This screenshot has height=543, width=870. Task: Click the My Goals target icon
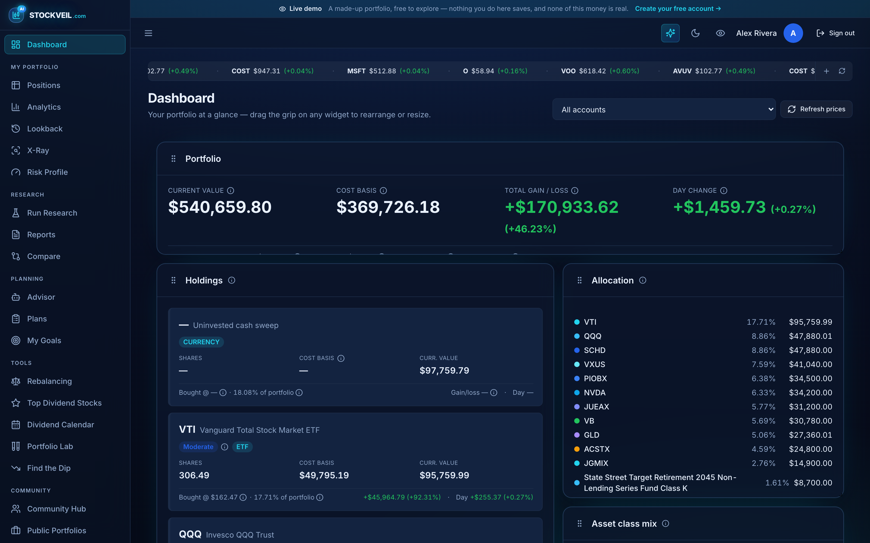coord(16,340)
